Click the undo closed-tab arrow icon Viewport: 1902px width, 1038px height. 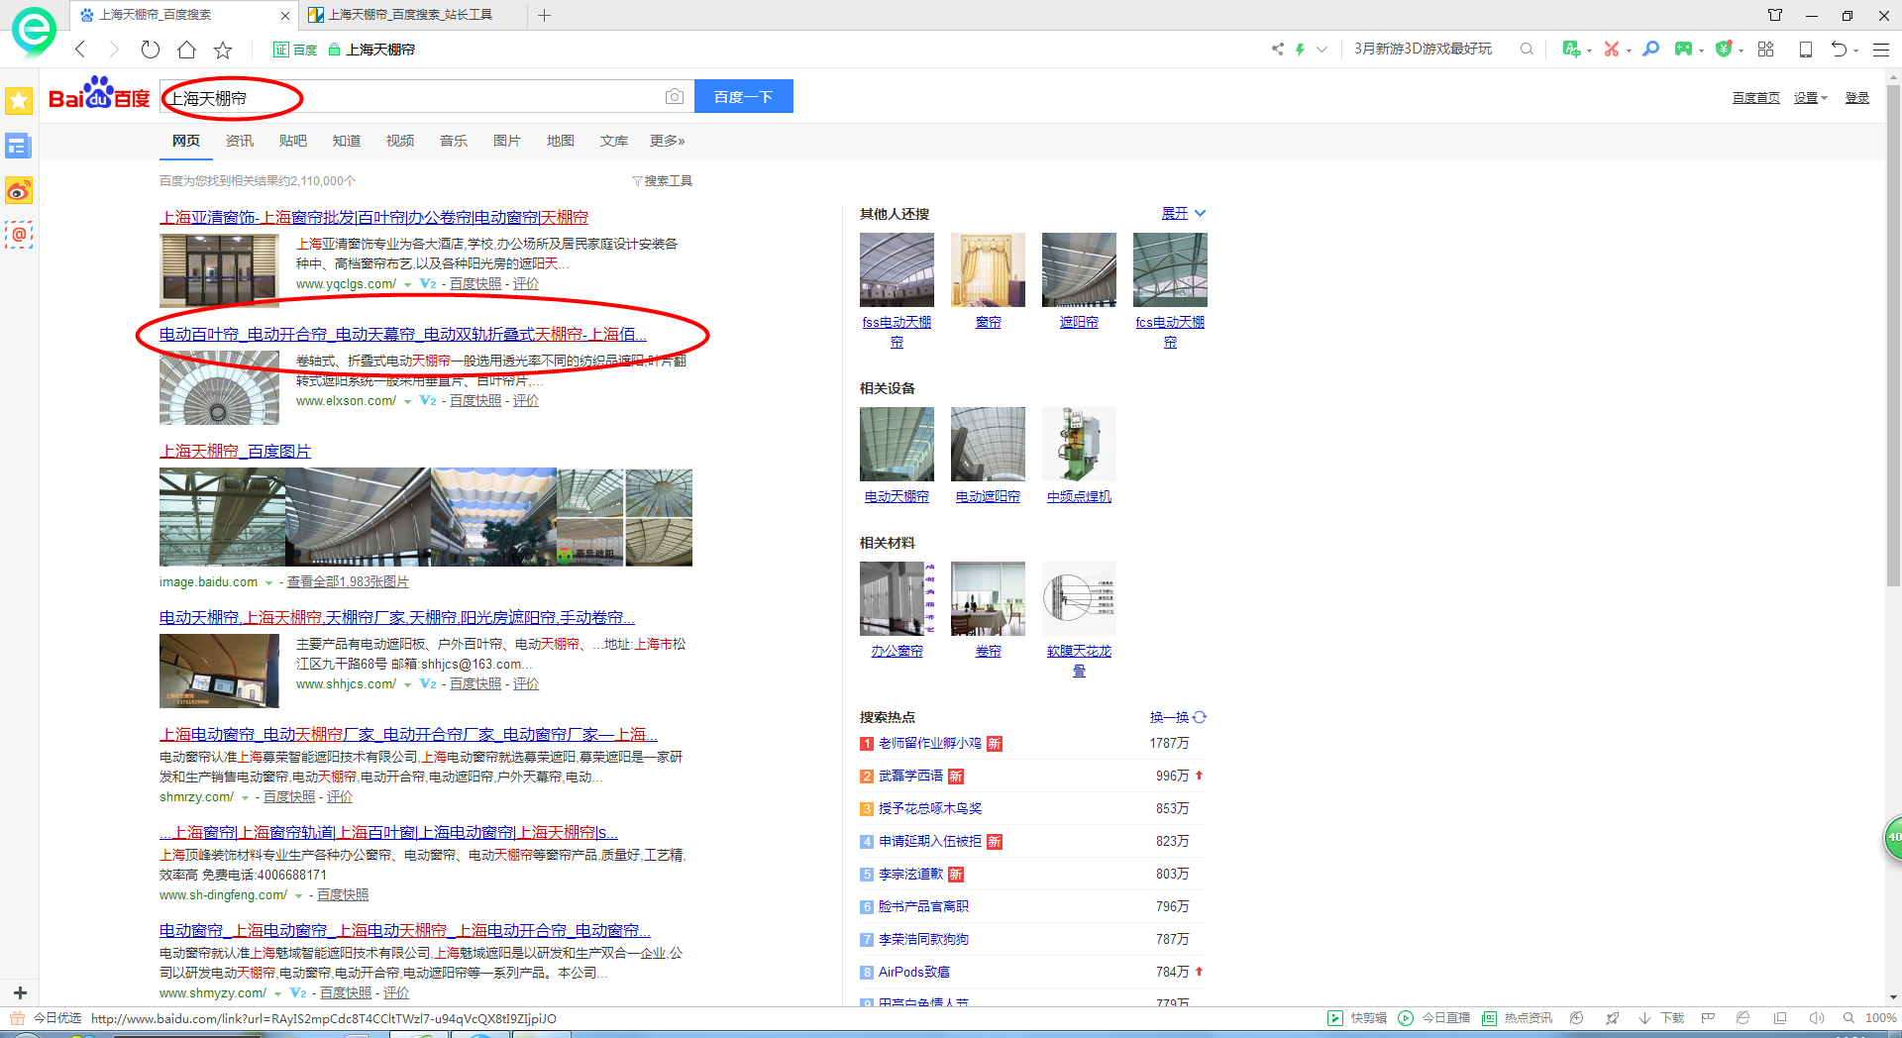[x=1839, y=49]
